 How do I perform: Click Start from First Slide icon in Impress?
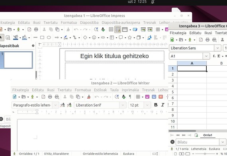pos(143,29)
